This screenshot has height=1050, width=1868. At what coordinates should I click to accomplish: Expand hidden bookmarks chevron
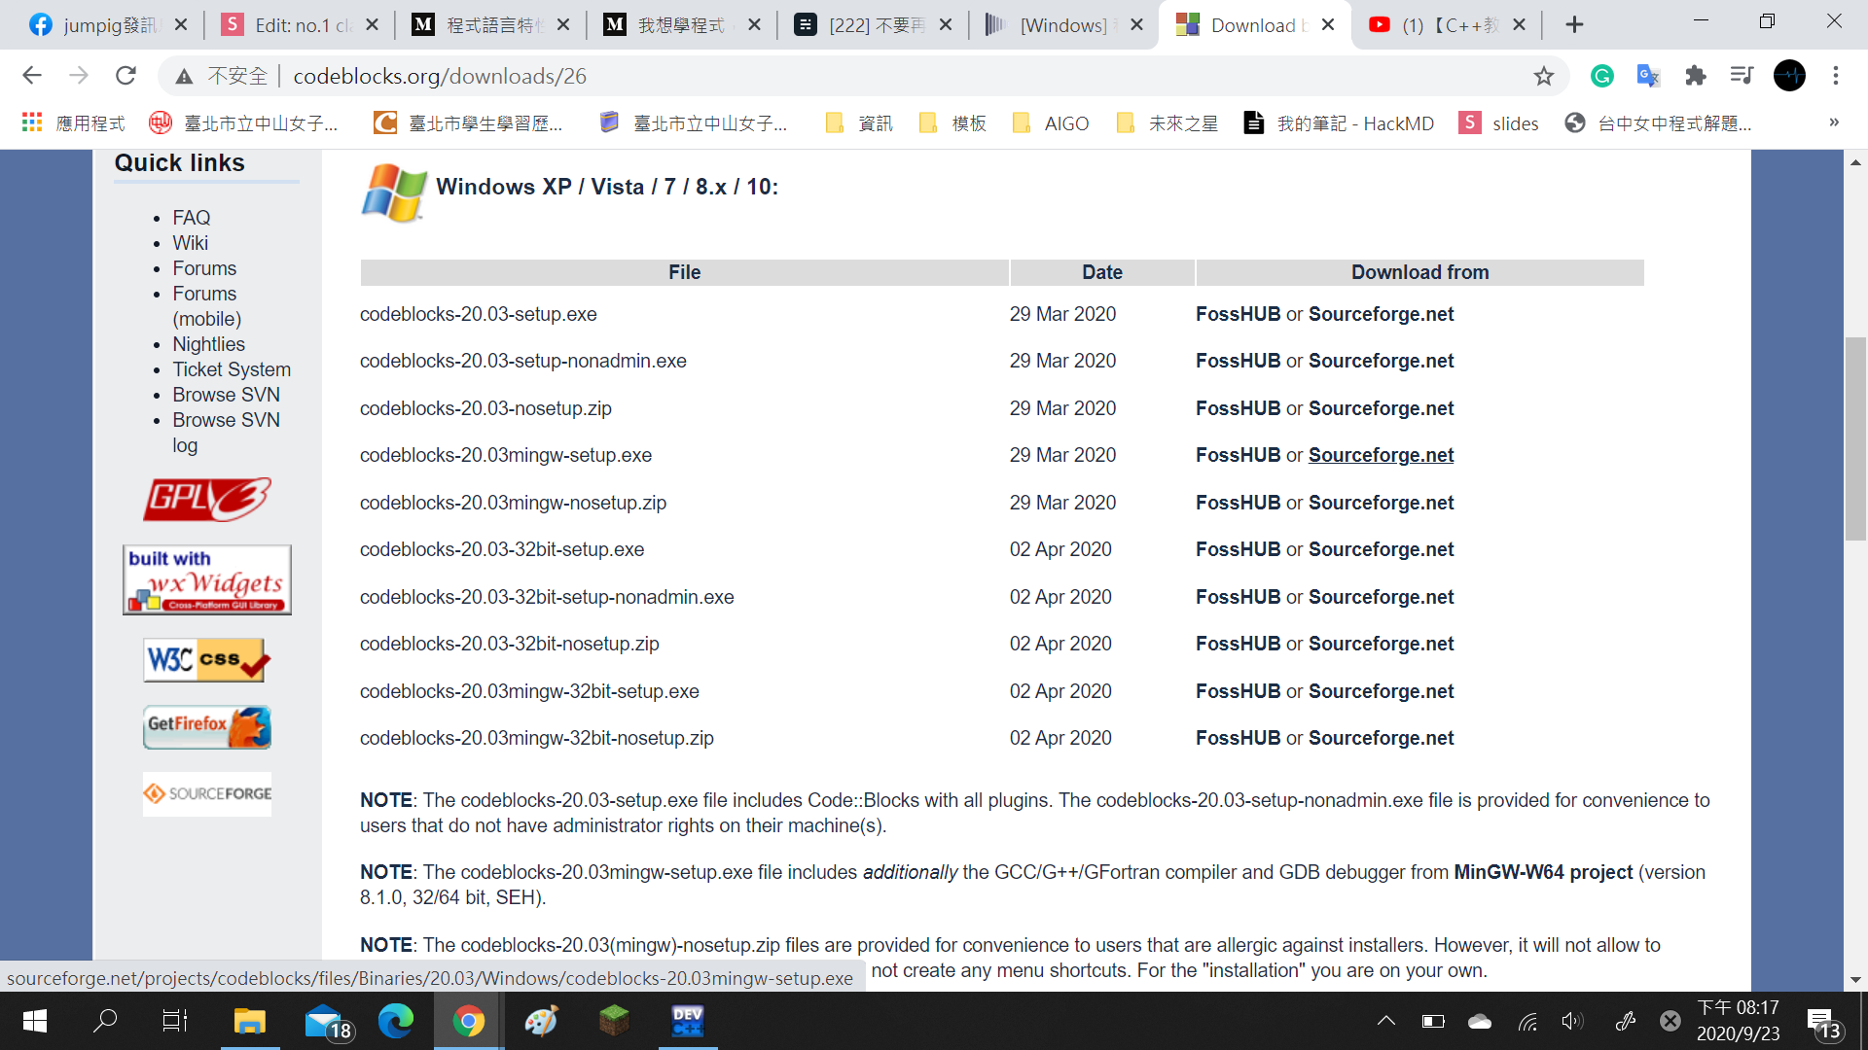point(1834,122)
